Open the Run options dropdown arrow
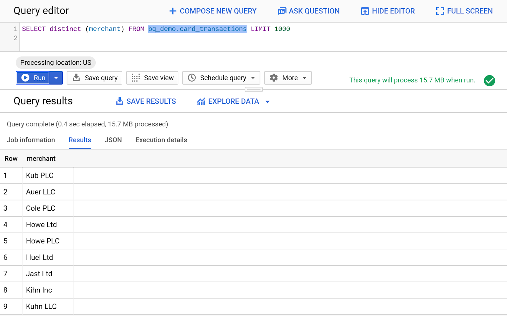Viewport: 507px width, 316px height. pos(56,78)
